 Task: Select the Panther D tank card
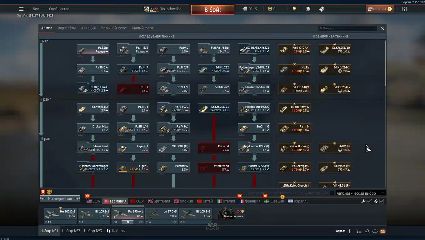(x=173, y=167)
